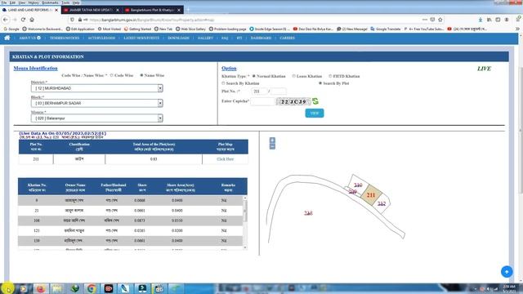This screenshot has width=523, height=294.
Task: Select Search By Khatian radio button
Action: (223, 83)
